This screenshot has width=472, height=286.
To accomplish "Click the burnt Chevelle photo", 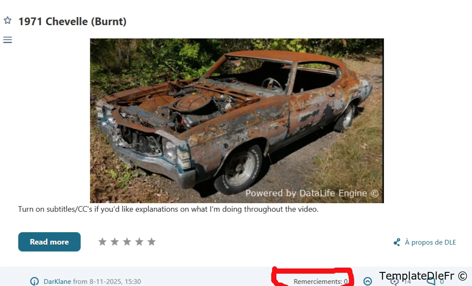I will [237, 121].
